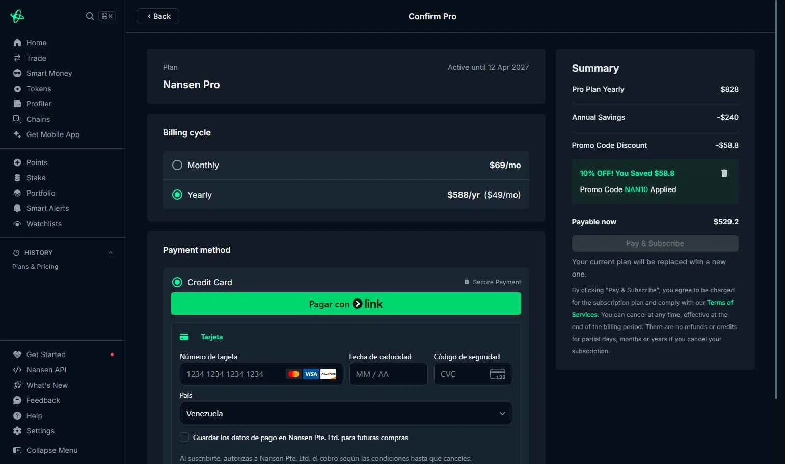
Task: Click the Profiler icon in sidebar
Action: pyautogui.click(x=17, y=104)
